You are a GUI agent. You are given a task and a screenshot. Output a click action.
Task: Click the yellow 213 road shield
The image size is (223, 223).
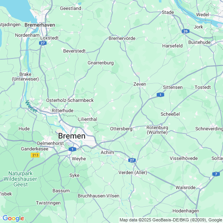(35, 155)
